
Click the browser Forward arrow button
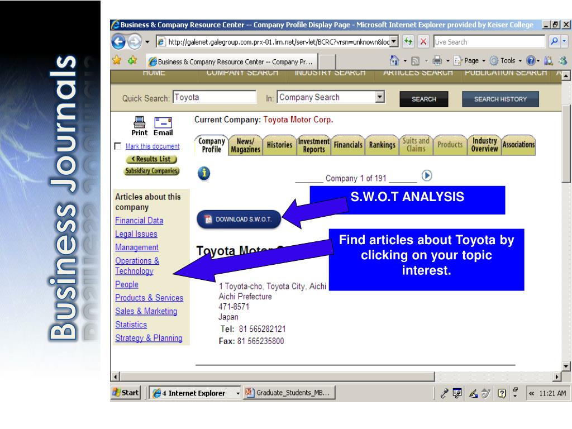point(134,41)
